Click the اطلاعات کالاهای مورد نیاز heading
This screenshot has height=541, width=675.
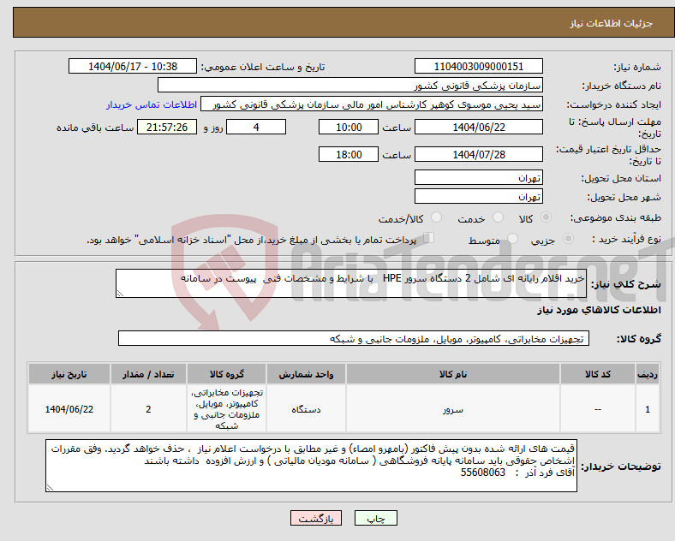pos(599,310)
